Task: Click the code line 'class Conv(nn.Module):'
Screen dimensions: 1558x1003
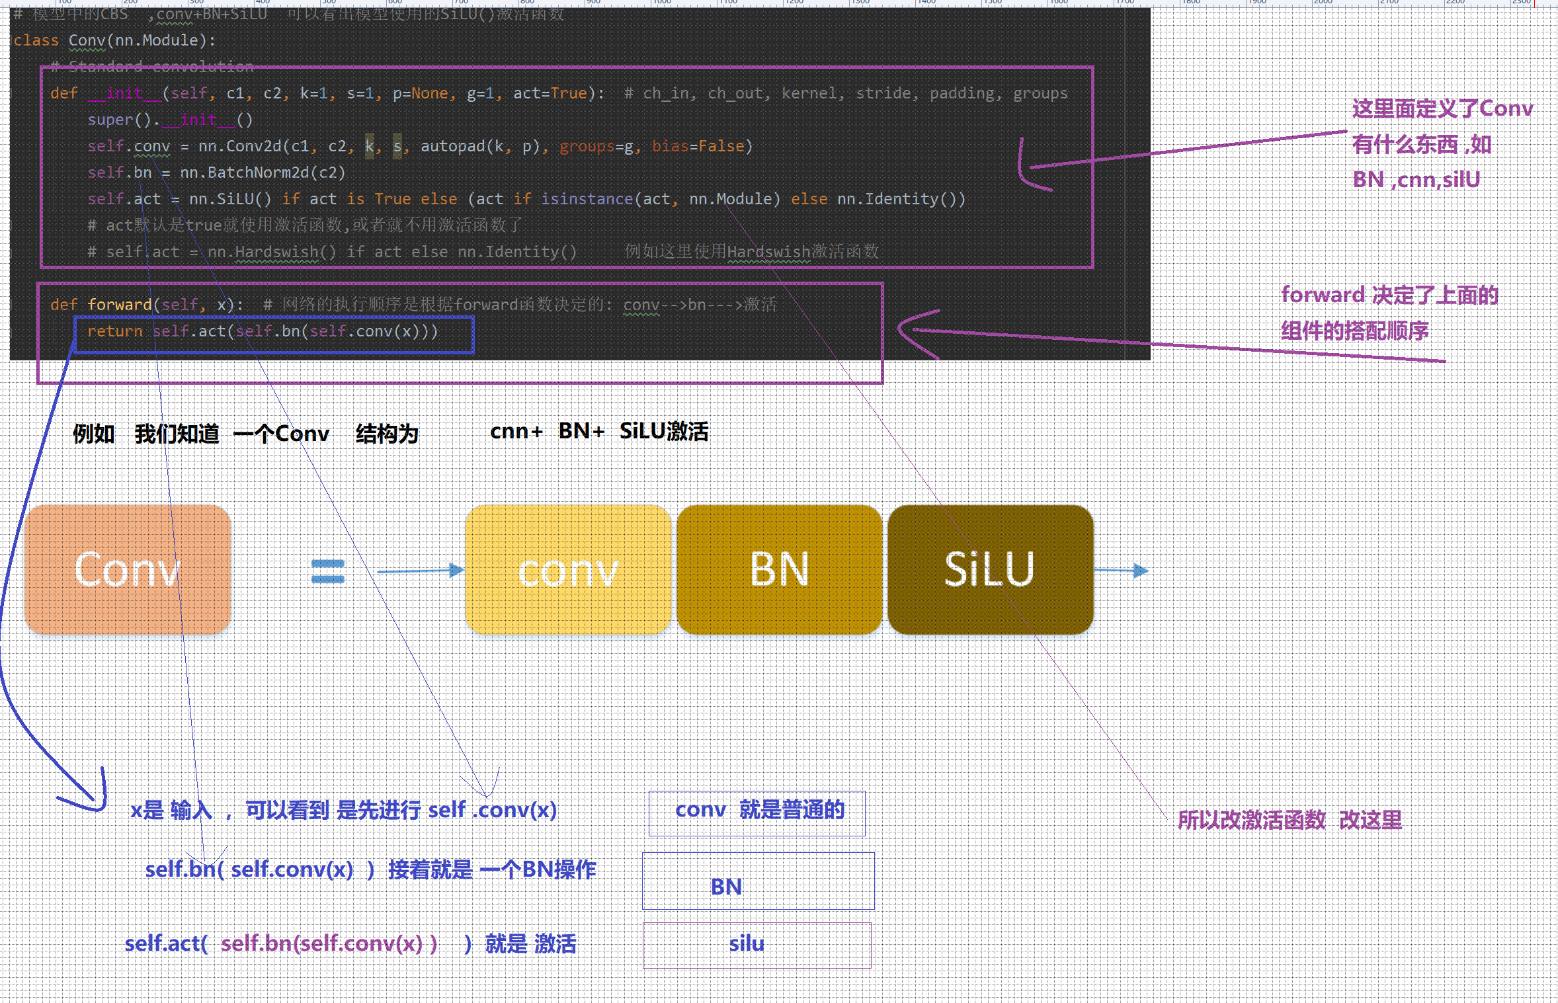Action: point(114,40)
